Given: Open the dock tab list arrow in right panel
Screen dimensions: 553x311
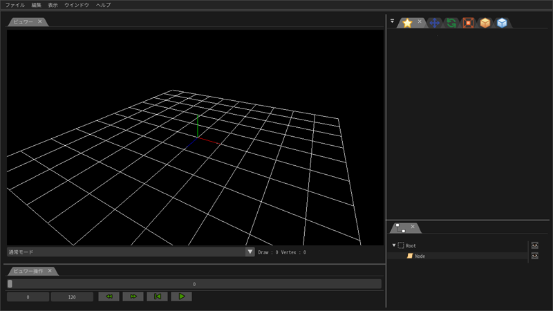Looking at the screenshot, I should [x=392, y=21].
